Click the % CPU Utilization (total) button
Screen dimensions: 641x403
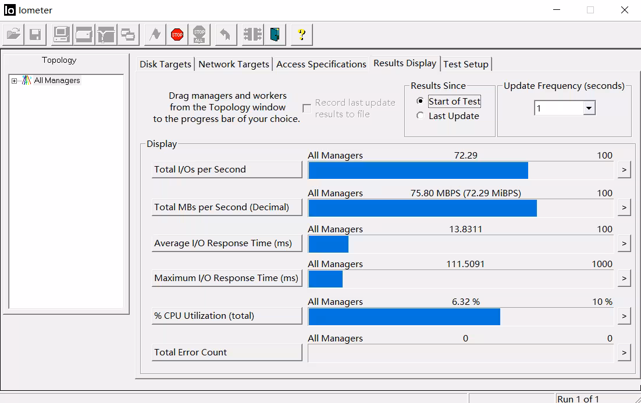pos(227,316)
